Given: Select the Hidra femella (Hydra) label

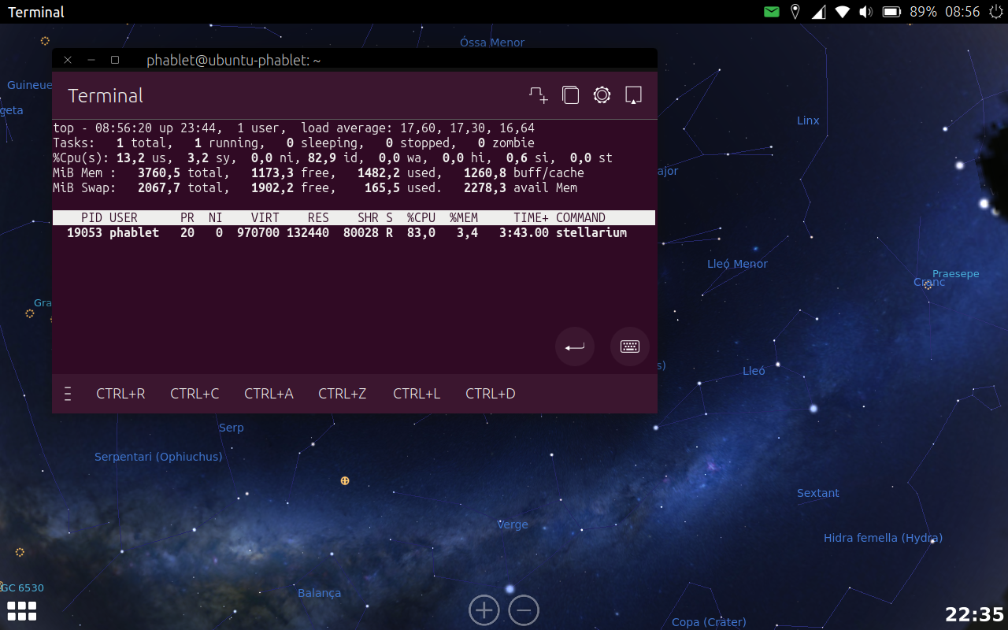Looking at the screenshot, I should tap(883, 538).
